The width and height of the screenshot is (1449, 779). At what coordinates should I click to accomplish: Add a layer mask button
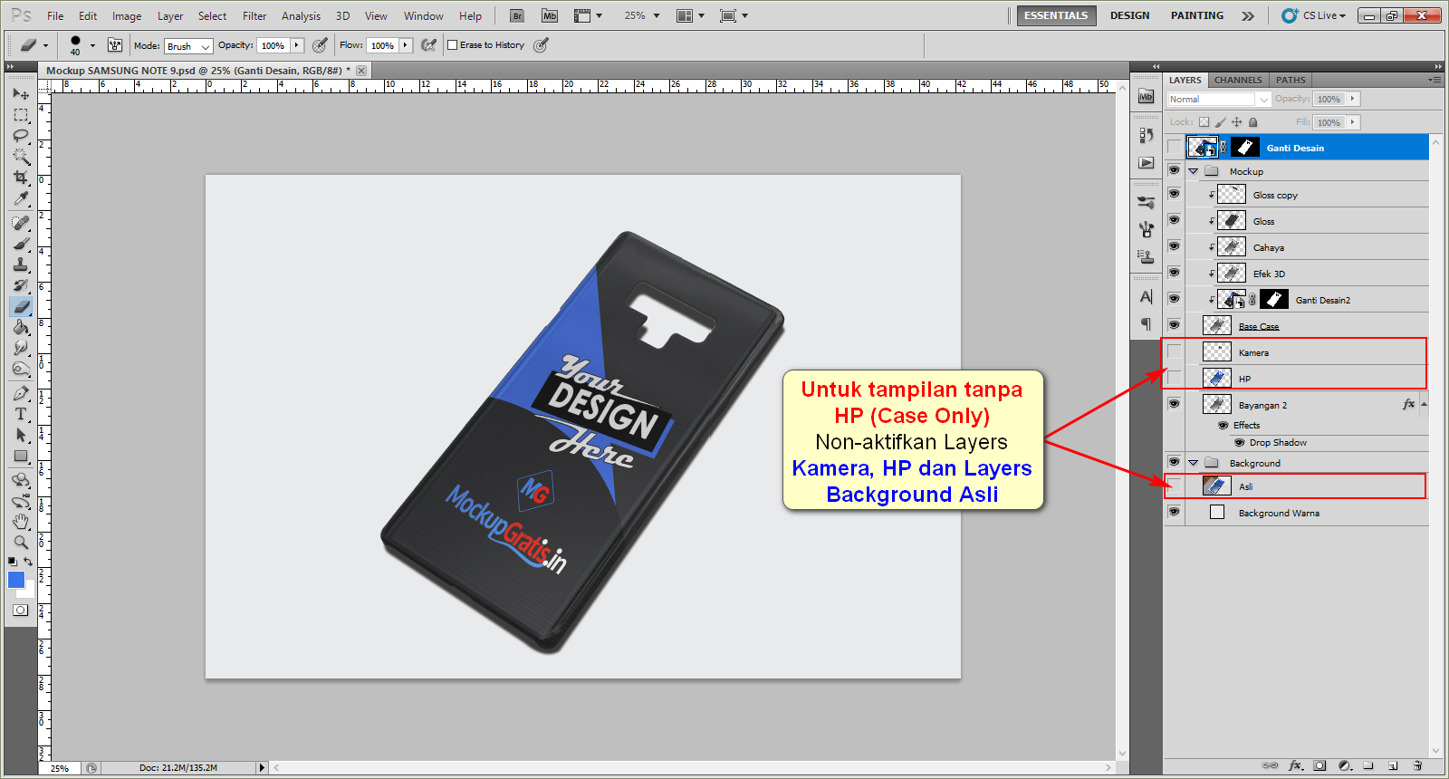coord(1319,765)
